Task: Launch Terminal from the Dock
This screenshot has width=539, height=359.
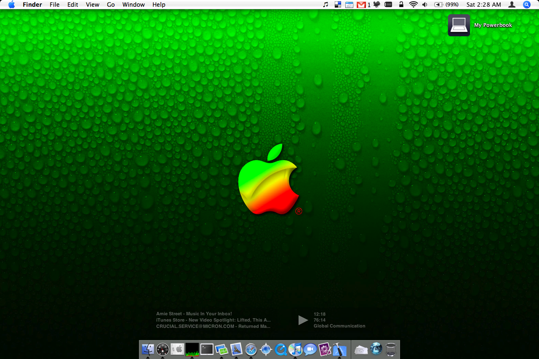Action: point(207,349)
